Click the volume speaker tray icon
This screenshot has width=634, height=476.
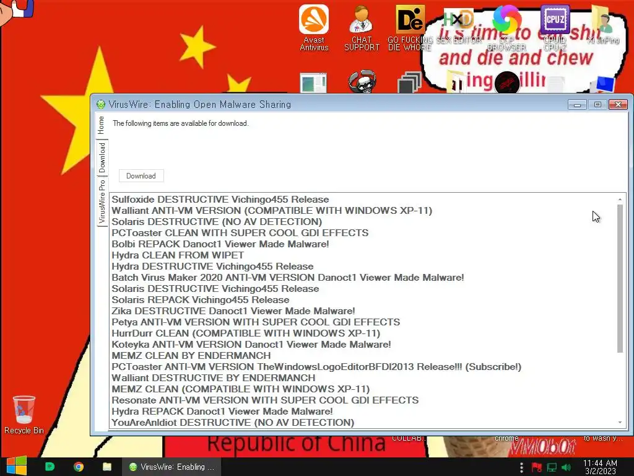pyautogui.click(x=567, y=467)
